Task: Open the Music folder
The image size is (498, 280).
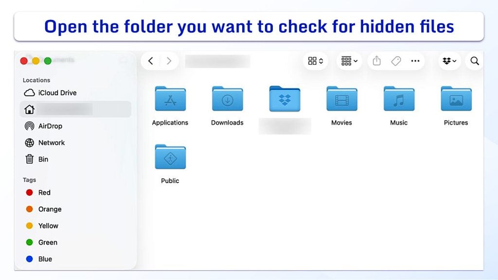Action: pos(399,99)
